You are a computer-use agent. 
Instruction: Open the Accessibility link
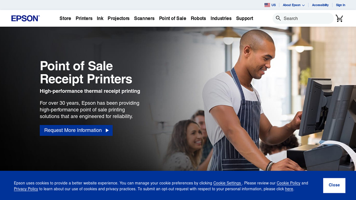(320, 5)
